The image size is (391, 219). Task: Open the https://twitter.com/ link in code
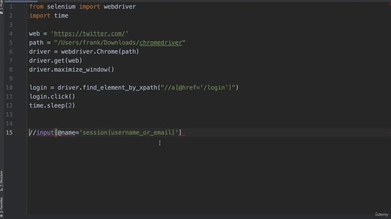90,33
